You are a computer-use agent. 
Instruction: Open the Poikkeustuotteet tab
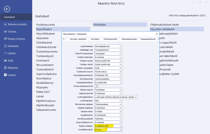coord(110,39)
